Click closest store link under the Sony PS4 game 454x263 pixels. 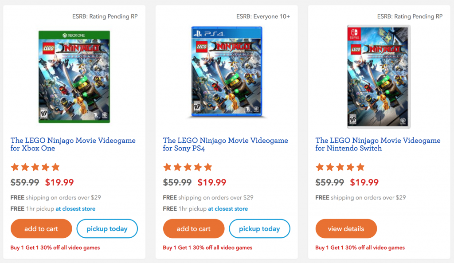coord(228,208)
